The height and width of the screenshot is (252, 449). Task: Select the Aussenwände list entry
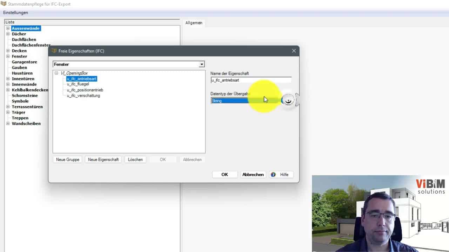click(x=26, y=28)
